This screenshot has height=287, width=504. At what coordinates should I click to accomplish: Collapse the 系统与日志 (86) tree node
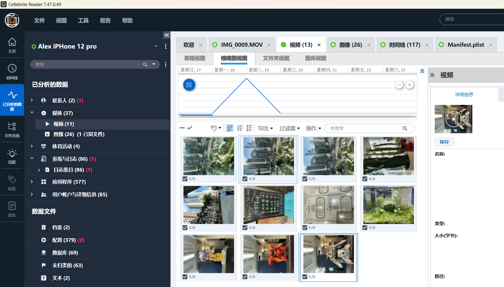[x=32, y=159]
